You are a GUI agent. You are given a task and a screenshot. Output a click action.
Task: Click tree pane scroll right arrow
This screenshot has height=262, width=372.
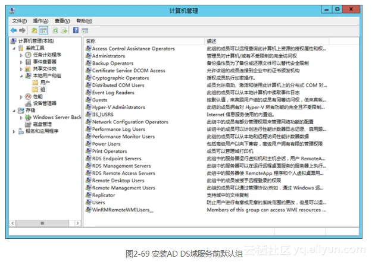[x=77, y=223]
